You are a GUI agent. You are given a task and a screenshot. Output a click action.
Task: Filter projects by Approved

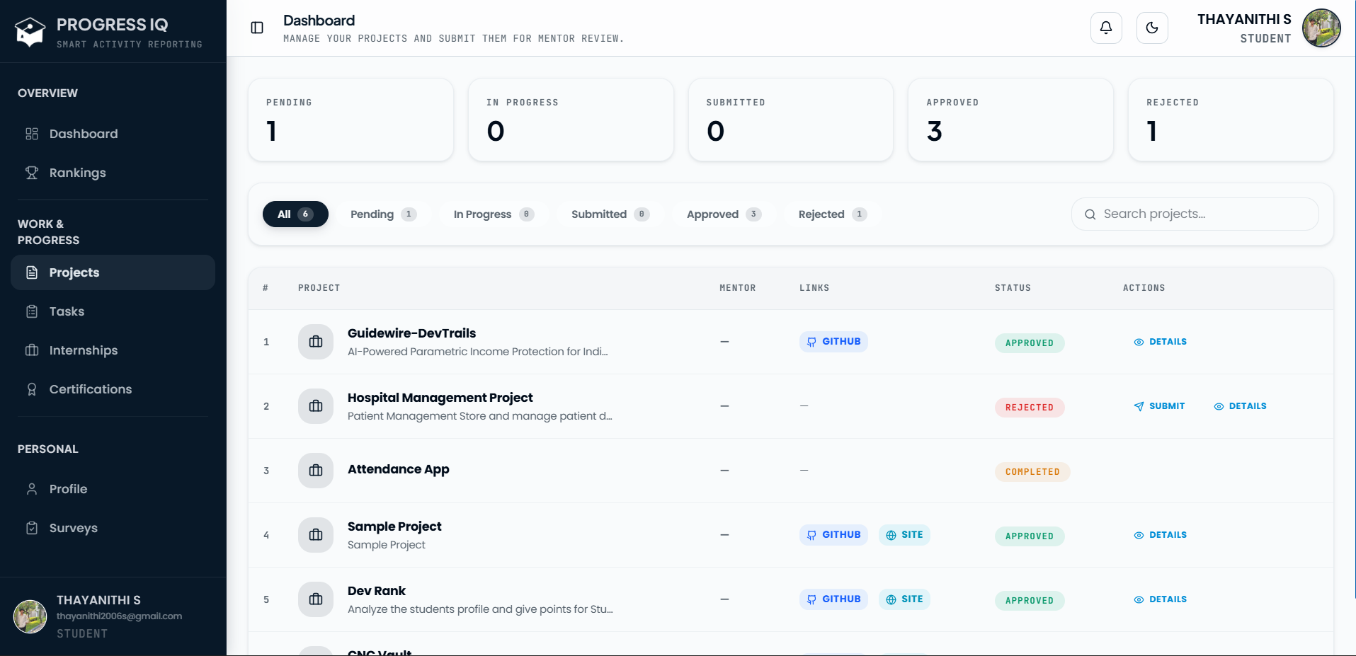click(x=724, y=214)
